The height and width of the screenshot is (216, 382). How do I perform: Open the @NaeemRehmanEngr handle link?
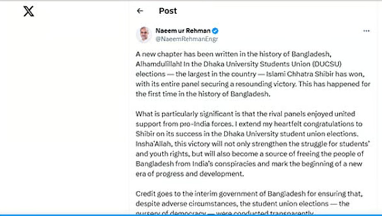(x=186, y=39)
